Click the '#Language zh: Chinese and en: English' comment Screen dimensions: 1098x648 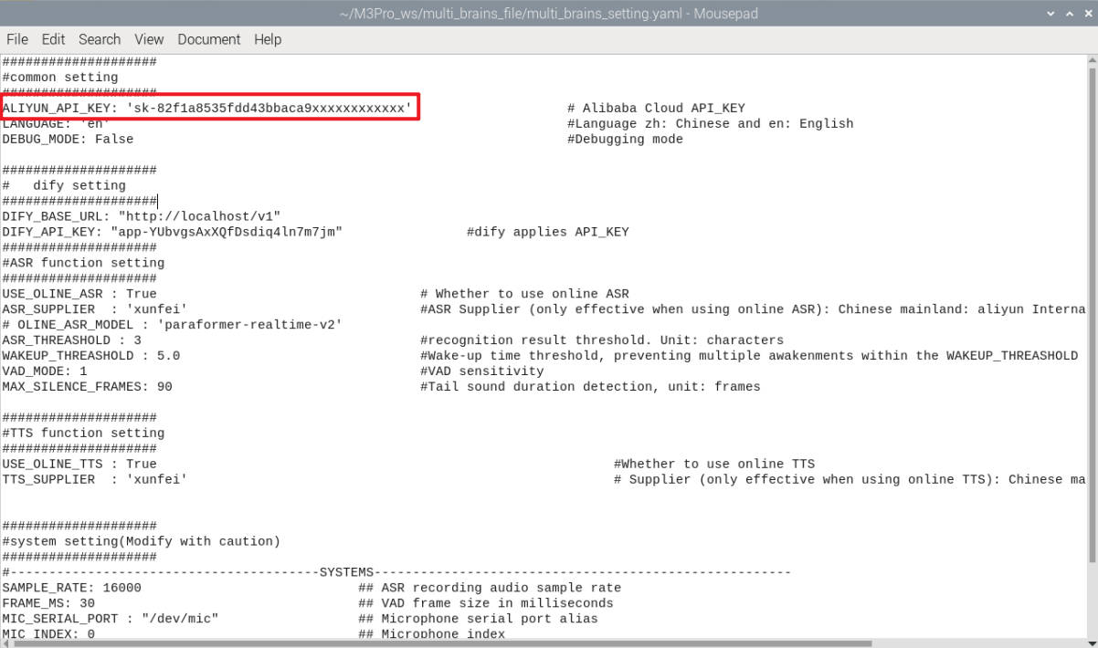point(710,123)
